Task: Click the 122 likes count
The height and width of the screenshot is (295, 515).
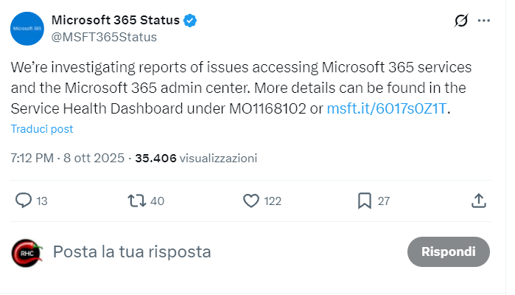Action: 273,201
